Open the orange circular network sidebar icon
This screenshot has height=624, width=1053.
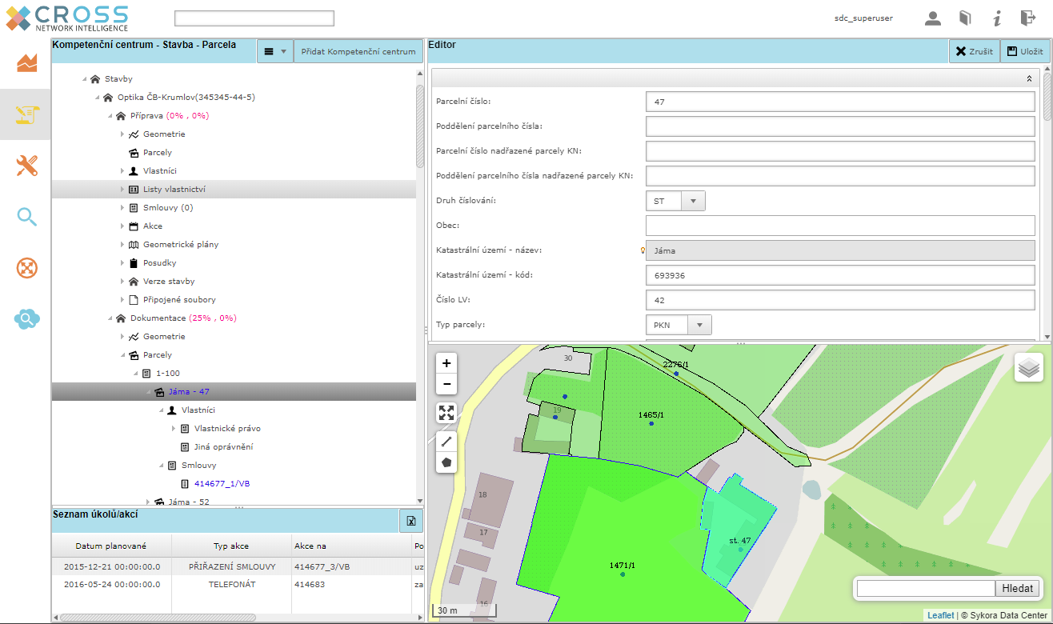[27, 268]
